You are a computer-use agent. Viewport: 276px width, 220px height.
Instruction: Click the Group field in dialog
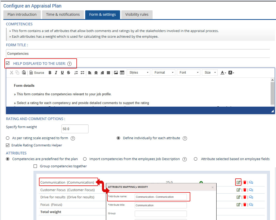pos(161,214)
